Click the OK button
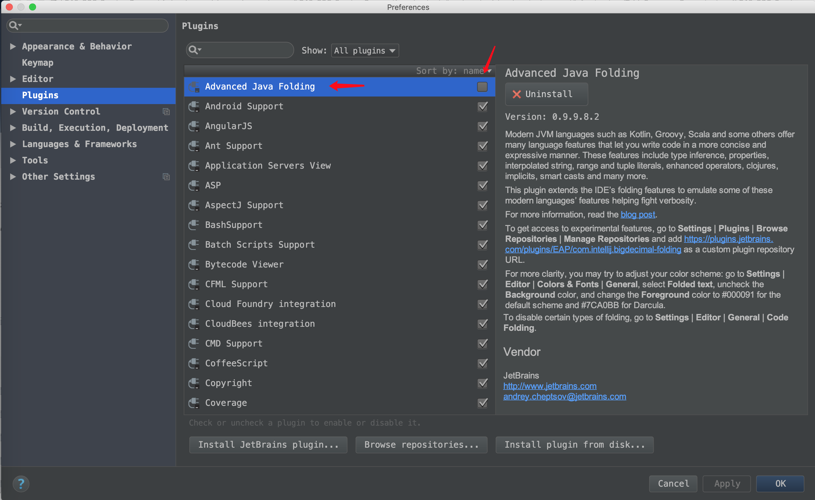The image size is (815, 500). pos(780,484)
